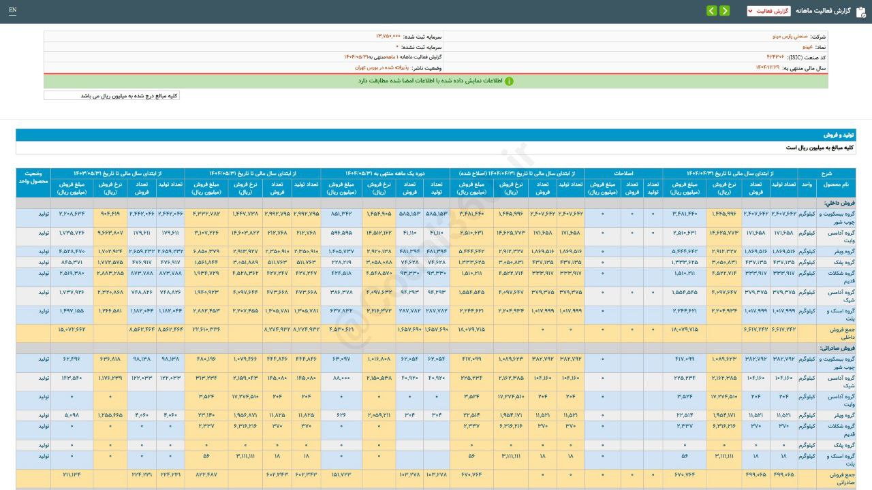Select export monthly sales rate '۲,۰۵۹,۲۱۱'
The height and width of the screenshot is (490, 872).
(379, 414)
